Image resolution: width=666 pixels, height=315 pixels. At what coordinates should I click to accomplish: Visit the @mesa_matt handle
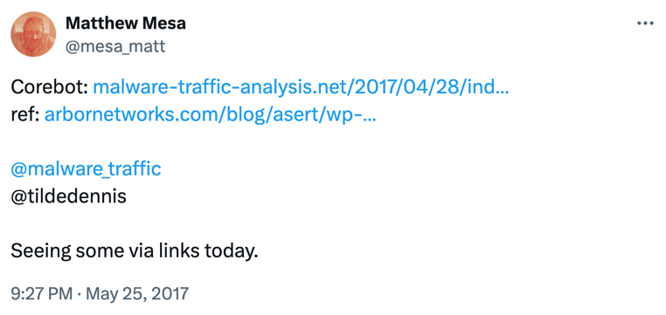point(114,45)
